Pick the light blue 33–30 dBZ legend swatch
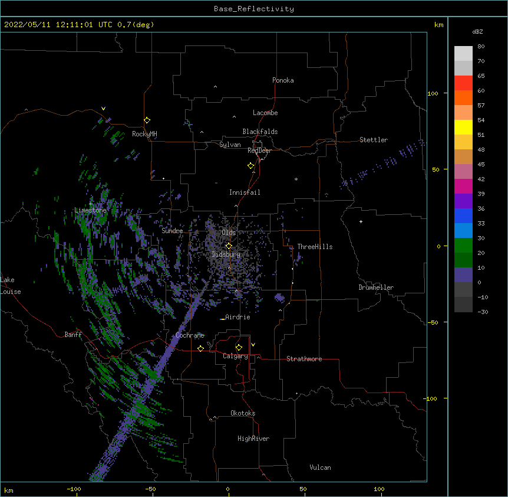 463,231
